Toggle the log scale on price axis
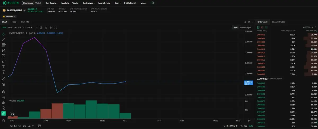This screenshot has height=129, width=318. pyautogui.click(x=246, y=126)
